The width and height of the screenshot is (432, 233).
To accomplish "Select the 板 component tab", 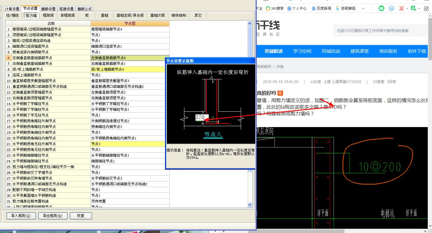I will pyautogui.click(x=87, y=15).
